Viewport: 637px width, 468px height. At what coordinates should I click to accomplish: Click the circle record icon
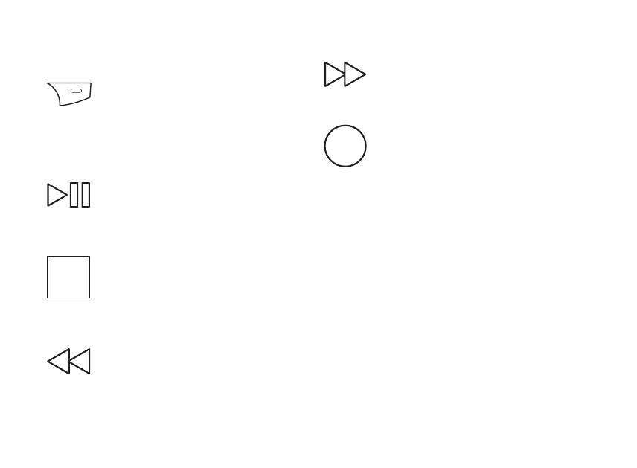(345, 146)
